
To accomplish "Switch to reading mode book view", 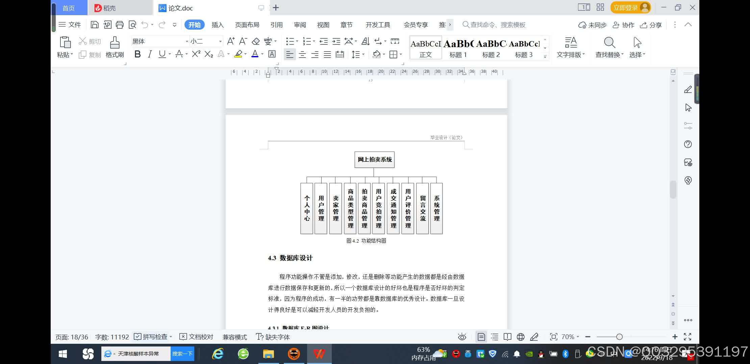I will [507, 337].
